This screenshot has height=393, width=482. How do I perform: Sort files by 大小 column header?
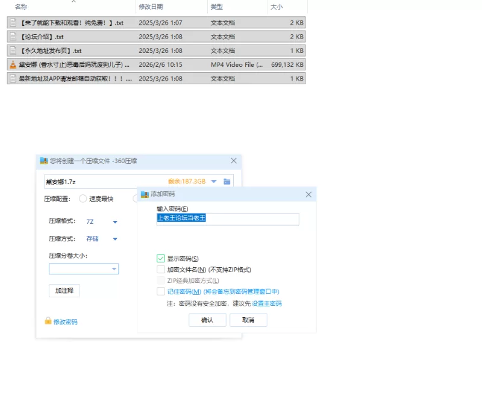click(x=277, y=7)
